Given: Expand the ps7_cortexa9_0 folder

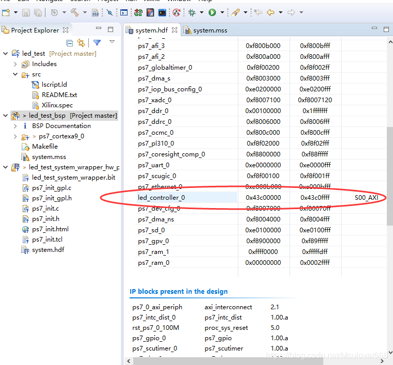Looking at the screenshot, I should pos(15,136).
